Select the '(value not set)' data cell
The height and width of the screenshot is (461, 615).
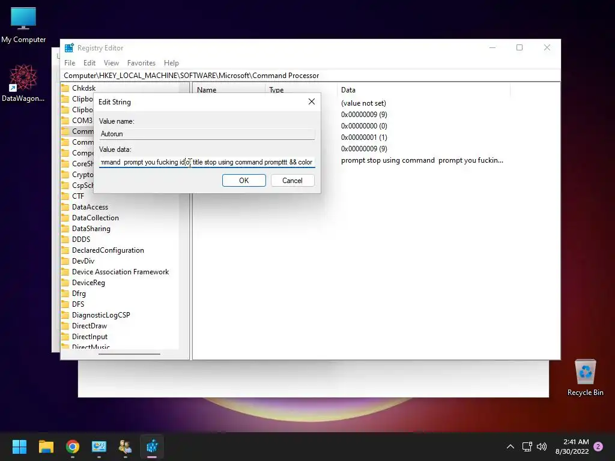(363, 103)
